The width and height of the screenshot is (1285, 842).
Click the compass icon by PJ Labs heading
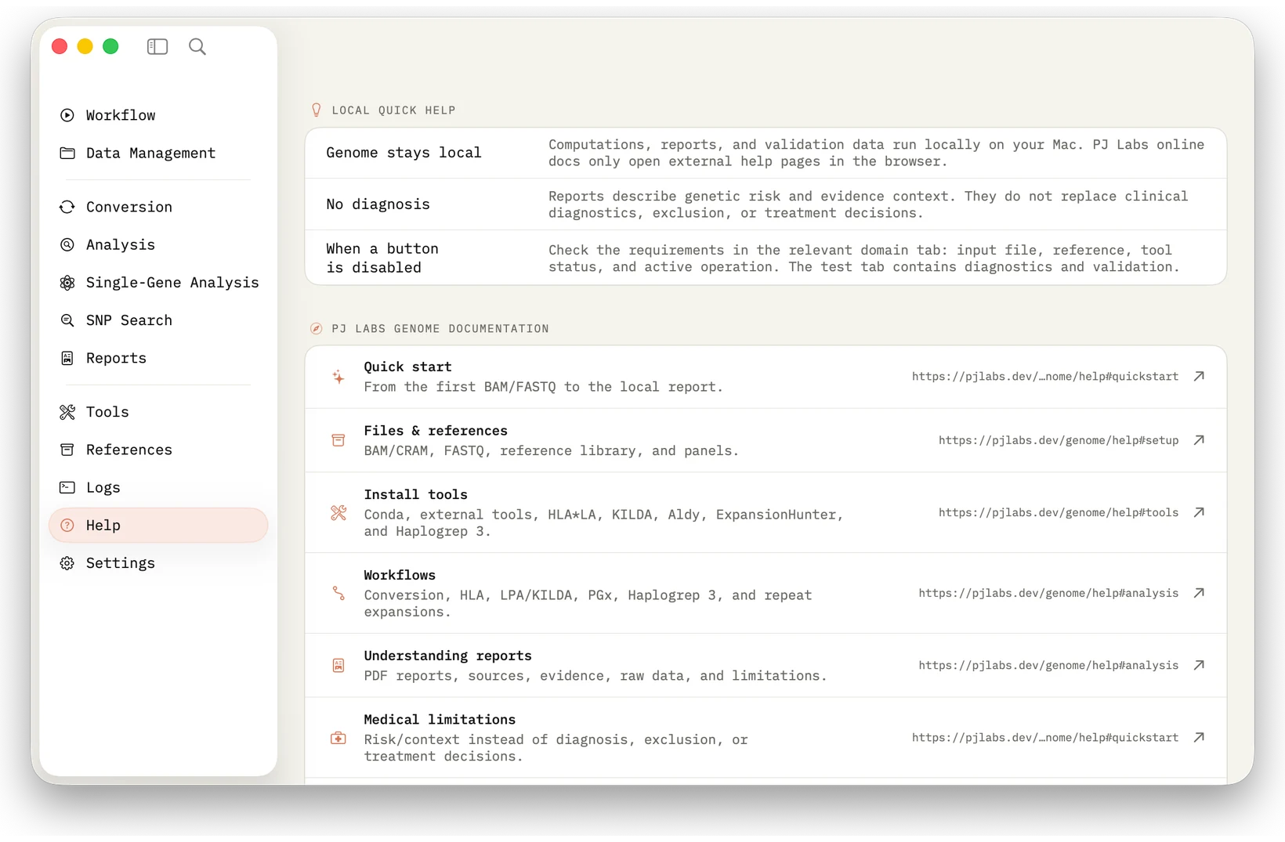(x=317, y=329)
